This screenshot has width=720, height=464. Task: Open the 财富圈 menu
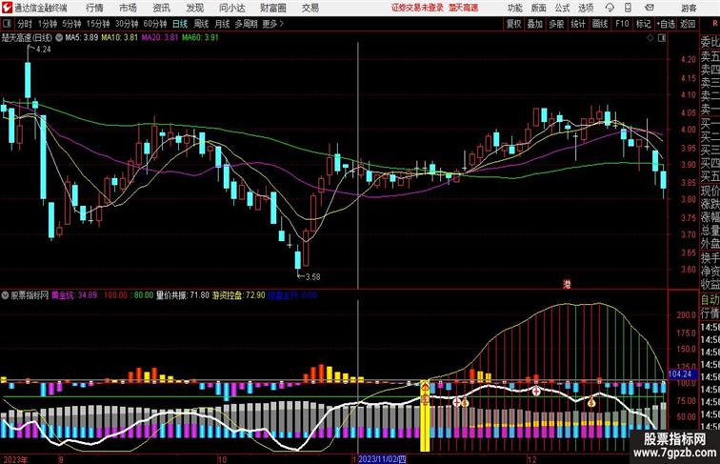tap(272, 8)
